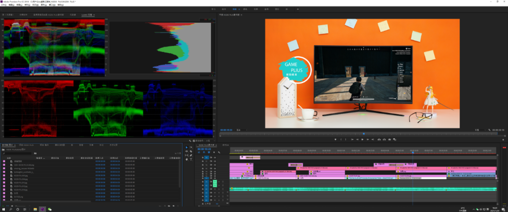This screenshot has width=508, height=212.
Task: Click the timeline playhead timecode
Action: (204, 149)
